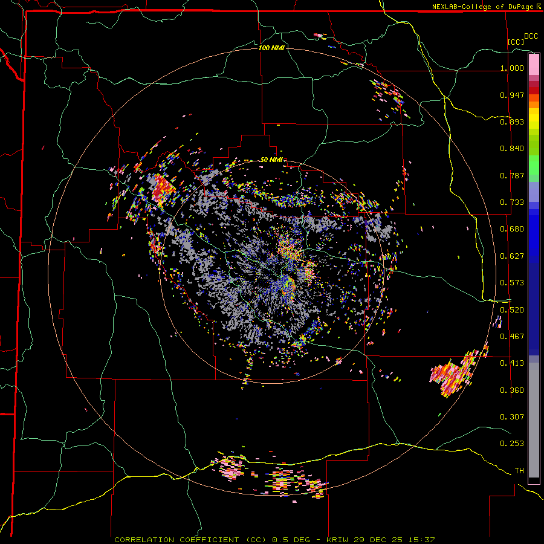Click the CORRELATION COEFFICIENT (CC) caption text

click(x=190, y=540)
